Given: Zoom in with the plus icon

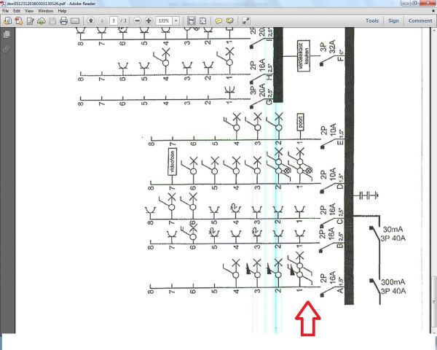Looking at the screenshot, I should (x=149, y=20).
